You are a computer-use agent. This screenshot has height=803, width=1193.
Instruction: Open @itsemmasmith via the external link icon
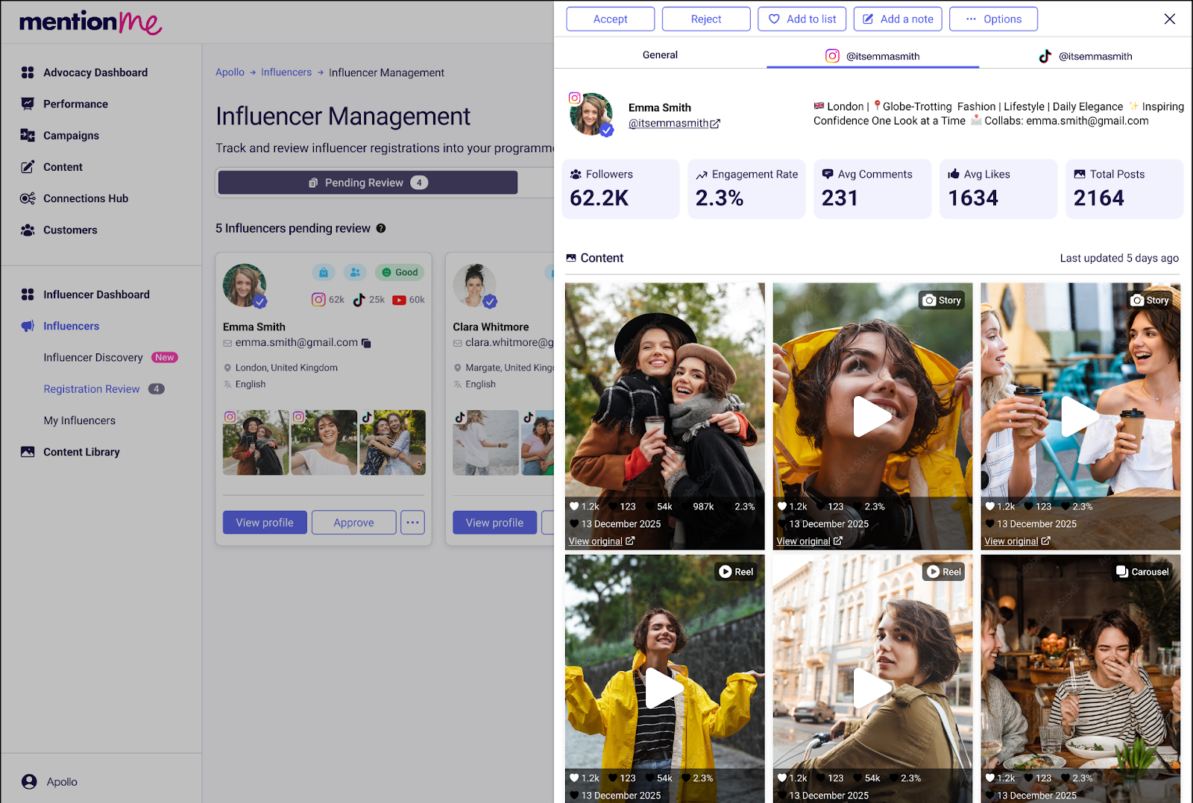point(714,123)
